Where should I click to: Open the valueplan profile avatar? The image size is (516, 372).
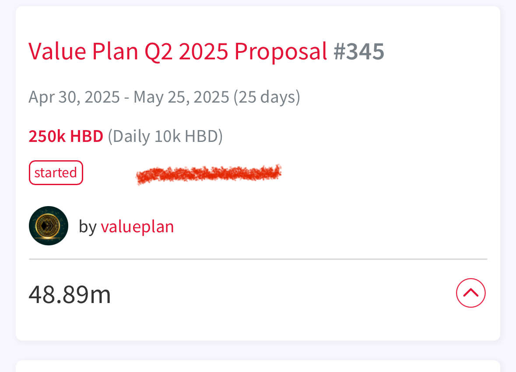(x=49, y=226)
